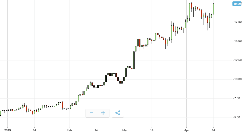This screenshot has width=246, height=135.
Task: Click the latest green candle at chart's right end
Action: (x=213, y=9)
